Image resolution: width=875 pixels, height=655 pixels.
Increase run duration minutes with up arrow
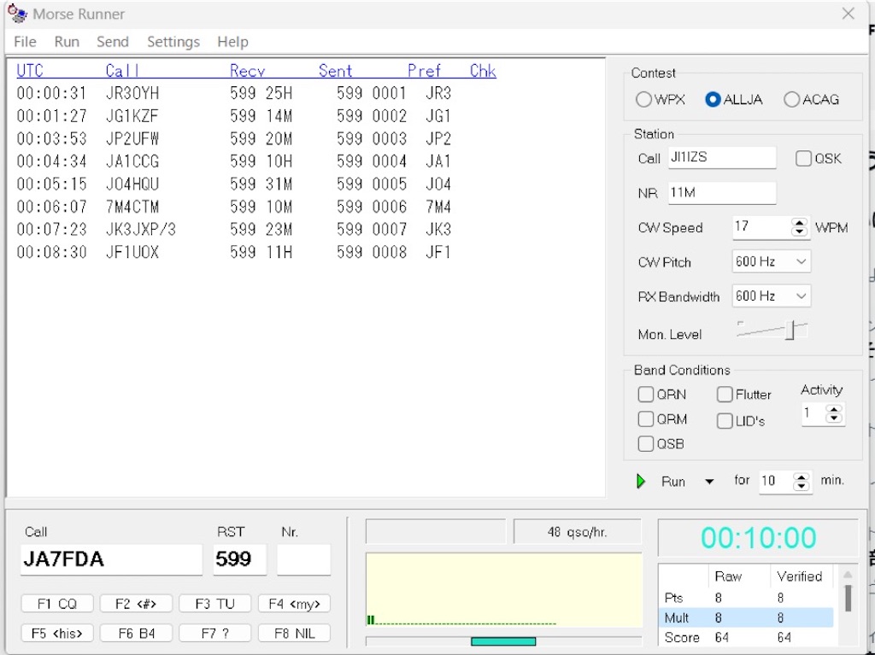click(x=802, y=477)
